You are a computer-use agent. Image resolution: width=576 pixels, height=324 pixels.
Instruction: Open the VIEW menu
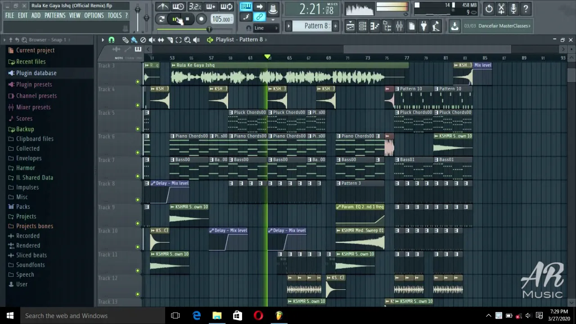(75, 16)
